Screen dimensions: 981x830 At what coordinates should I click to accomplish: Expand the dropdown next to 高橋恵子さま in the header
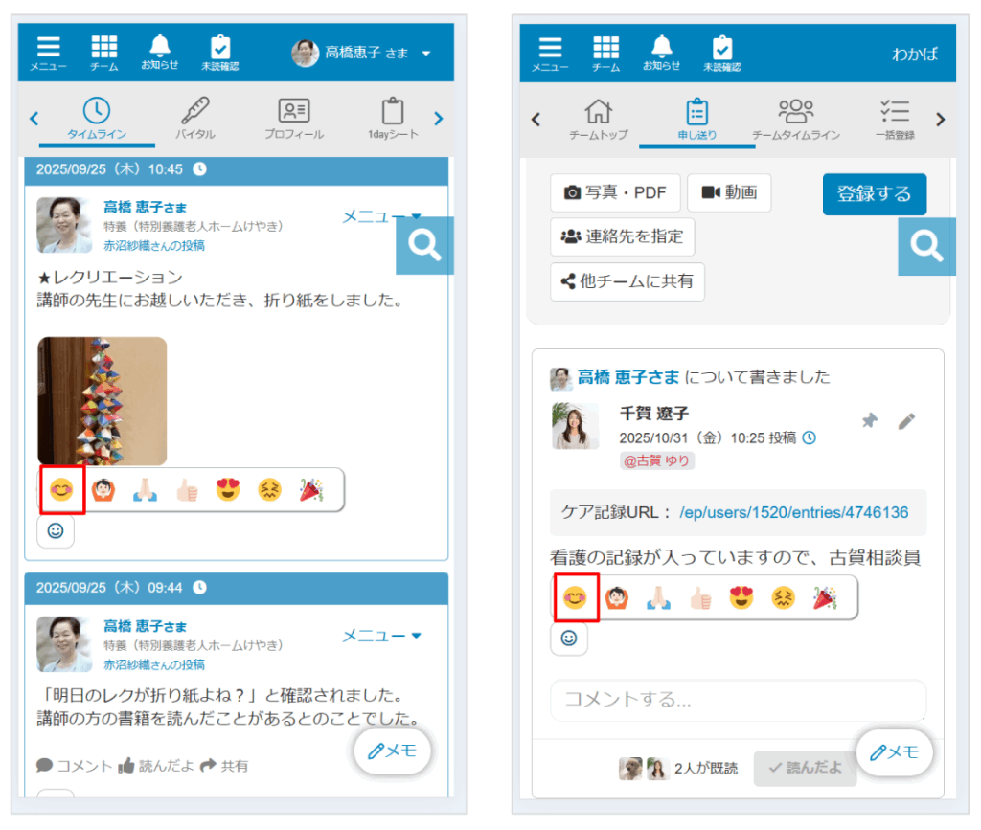[424, 55]
